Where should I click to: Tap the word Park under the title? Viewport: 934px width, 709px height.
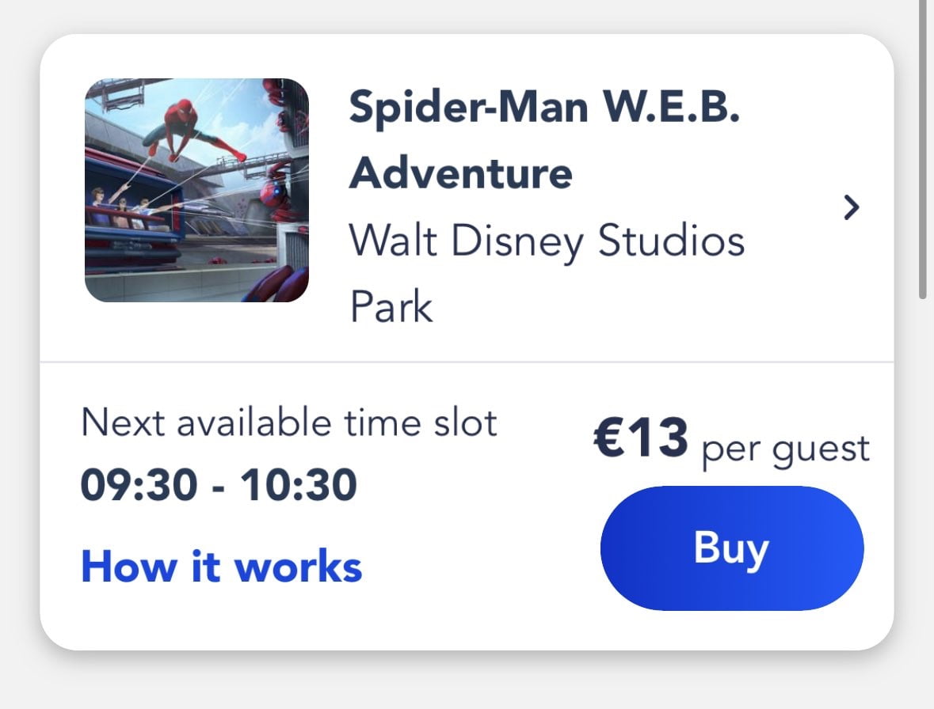click(x=391, y=307)
